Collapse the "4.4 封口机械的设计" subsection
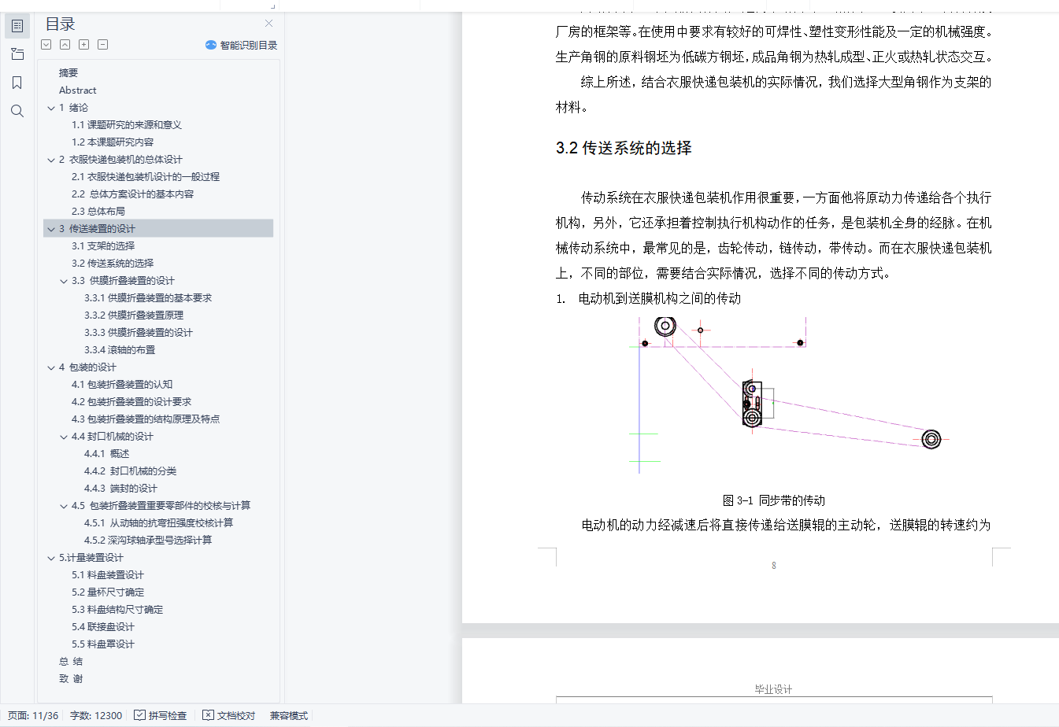This screenshot has width=1059, height=727. coord(64,437)
